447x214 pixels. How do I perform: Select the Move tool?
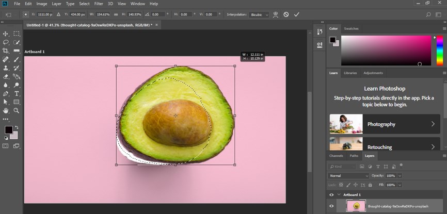tap(6, 34)
